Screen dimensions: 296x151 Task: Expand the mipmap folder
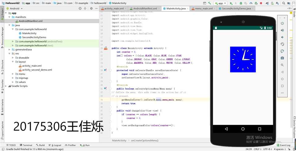click(13, 78)
